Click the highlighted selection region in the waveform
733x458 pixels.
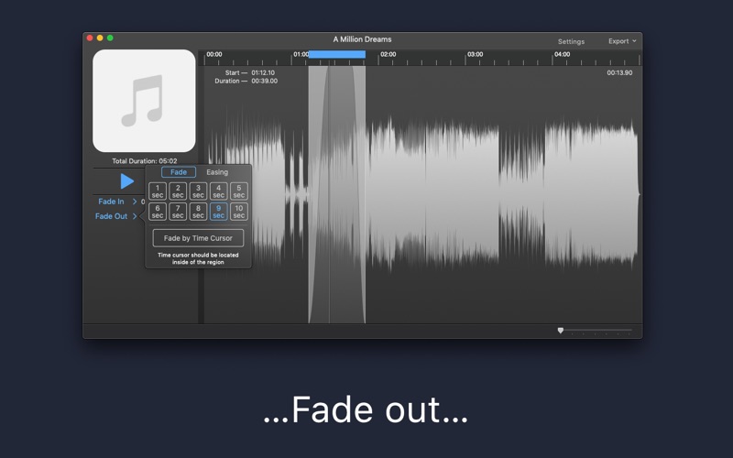337,194
